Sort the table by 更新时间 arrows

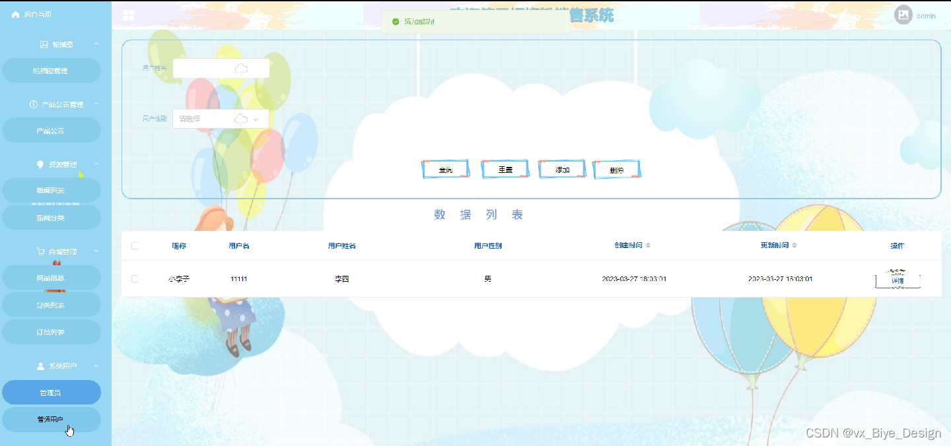(794, 245)
